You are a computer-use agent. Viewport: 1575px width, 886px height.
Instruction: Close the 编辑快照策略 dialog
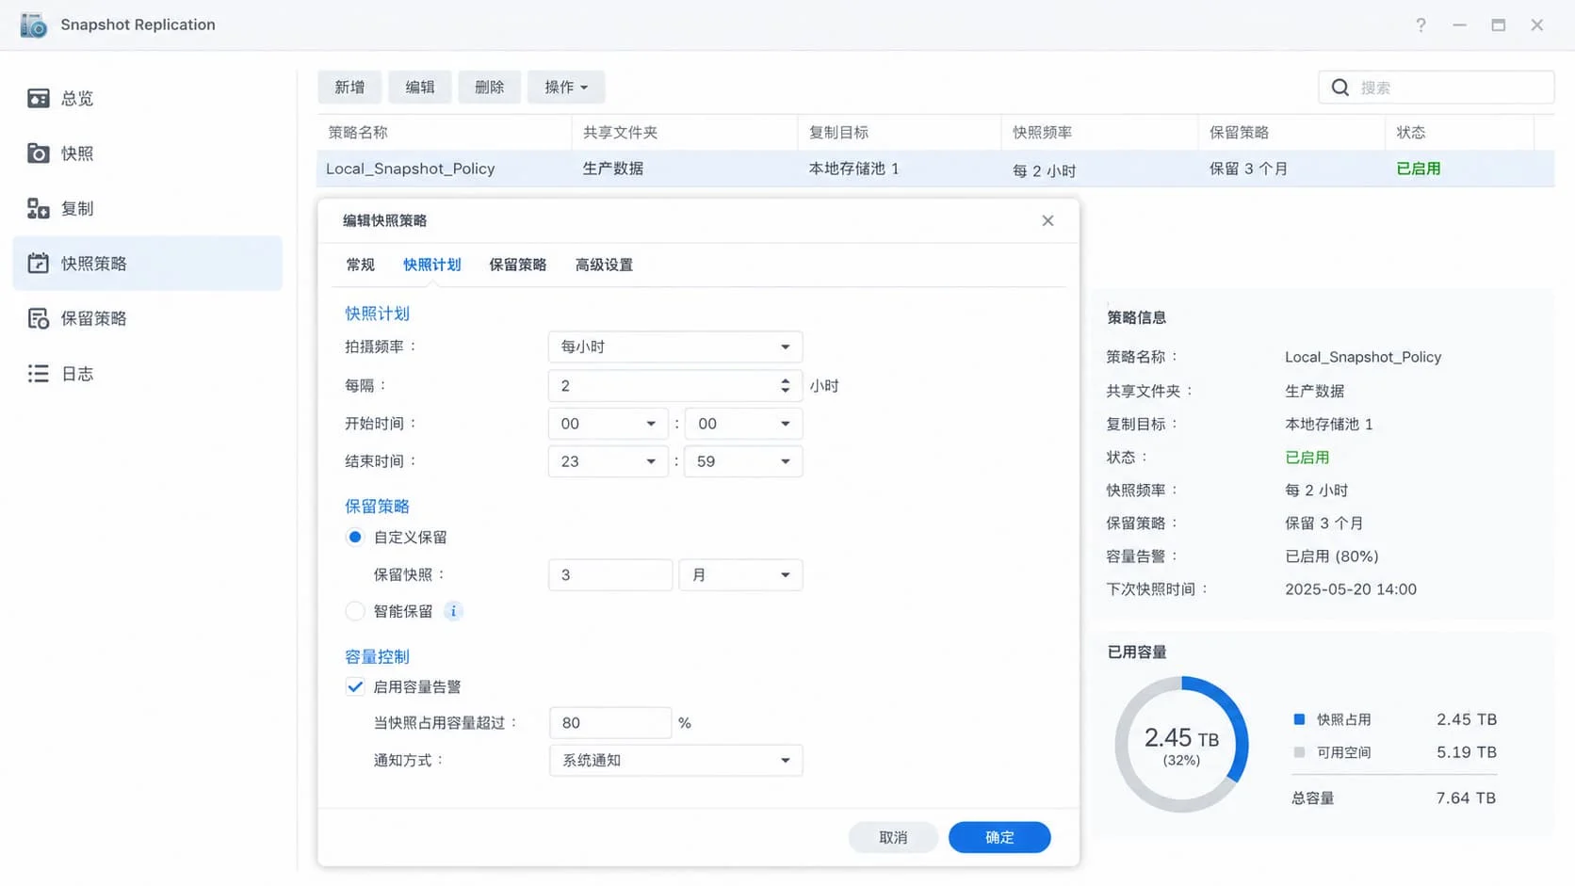1047,220
